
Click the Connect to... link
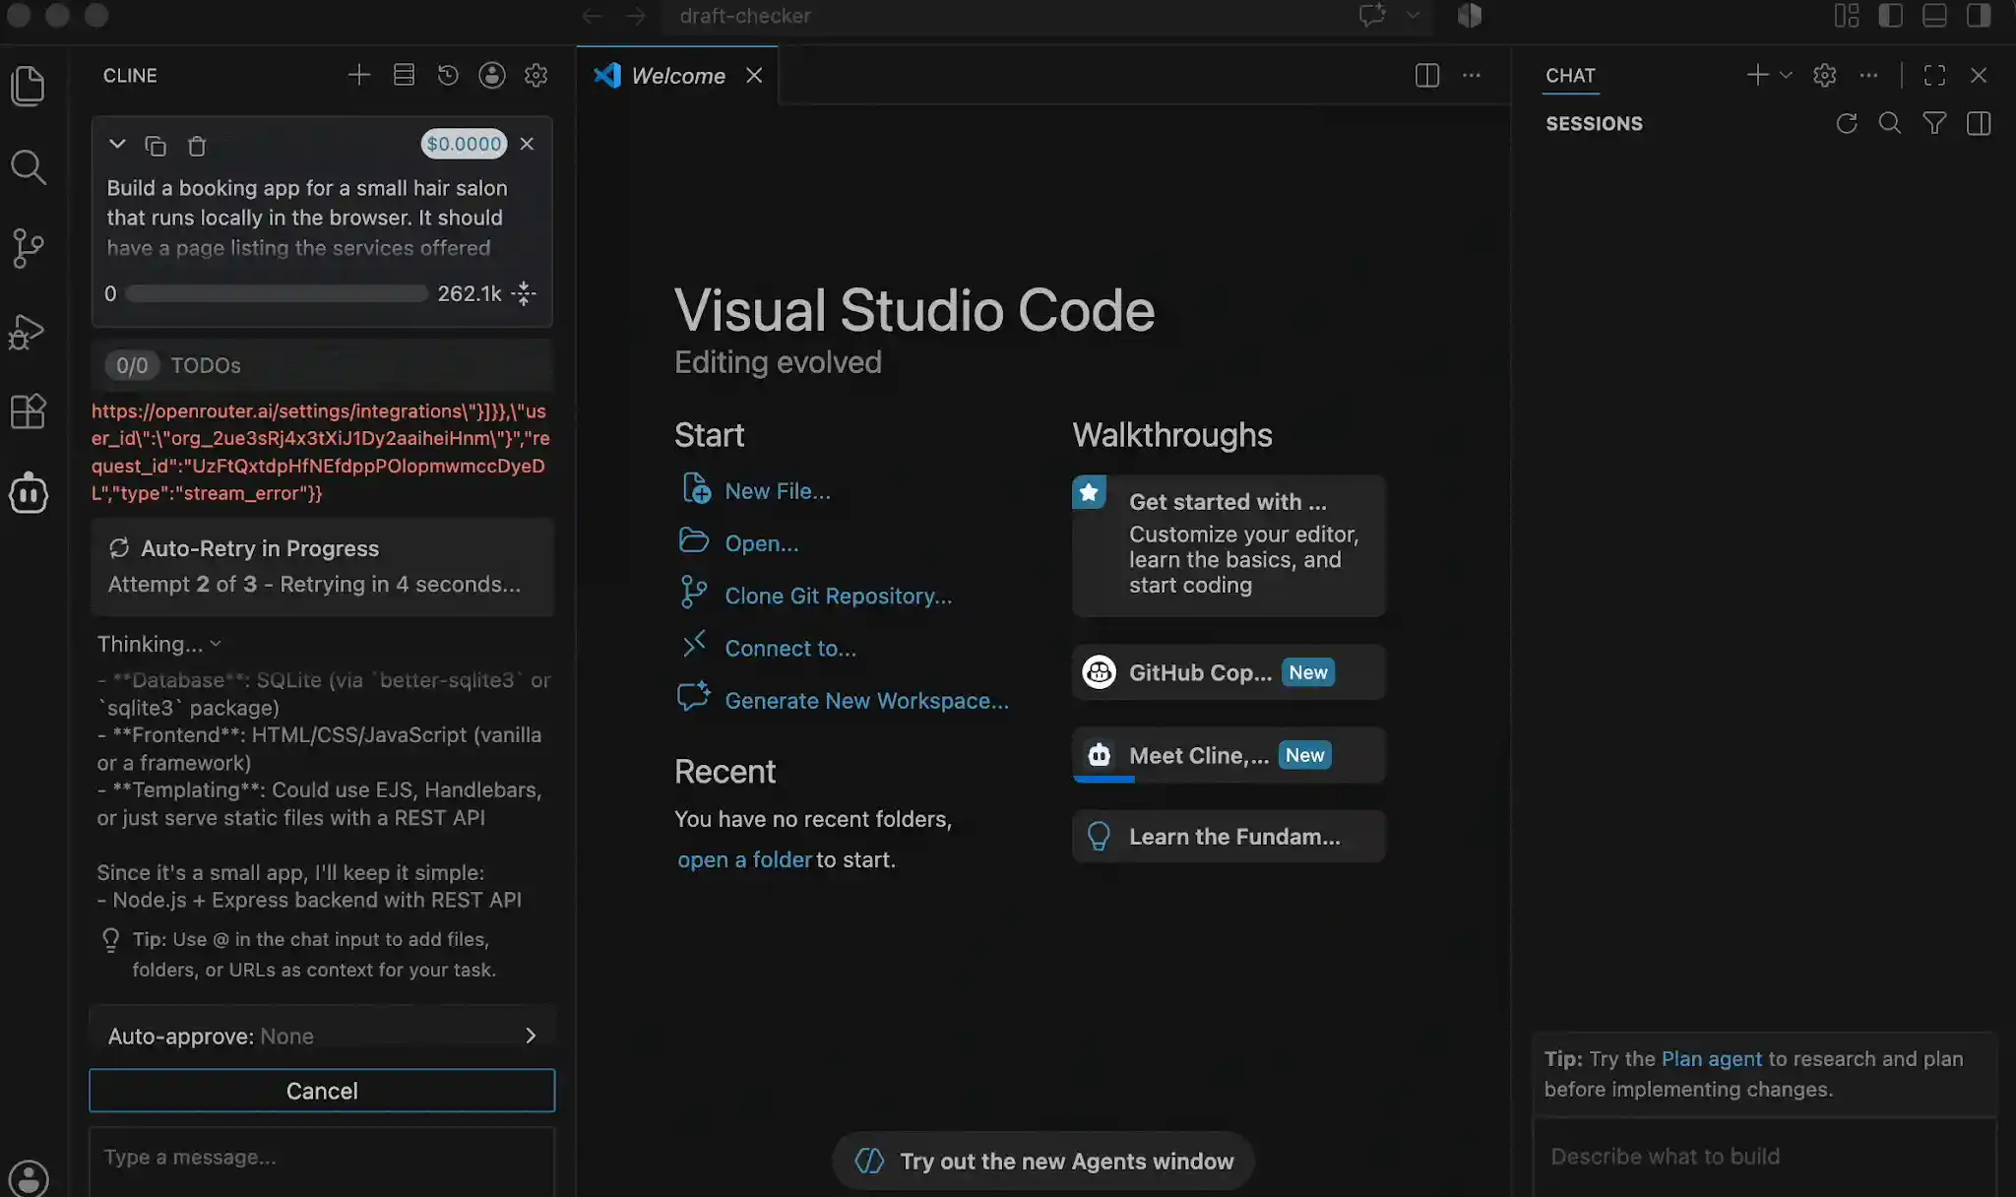point(790,648)
